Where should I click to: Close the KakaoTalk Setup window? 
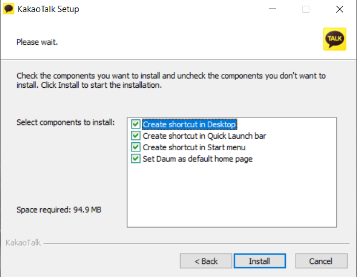tap(339, 9)
